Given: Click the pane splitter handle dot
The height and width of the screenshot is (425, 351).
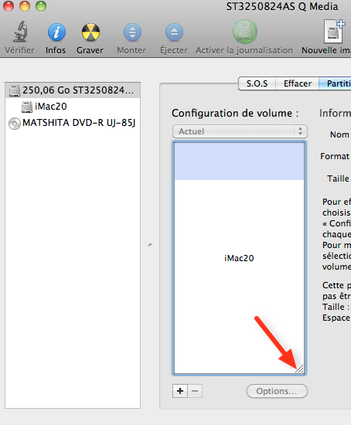Looking at the screenshot, I should click(150, 245).
